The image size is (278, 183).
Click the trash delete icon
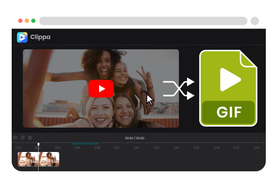pos(30,138)
